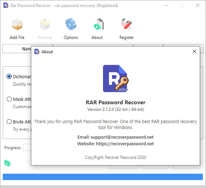Click the Add File box icon
Screen dimensions: 206x188
point(17,24)
